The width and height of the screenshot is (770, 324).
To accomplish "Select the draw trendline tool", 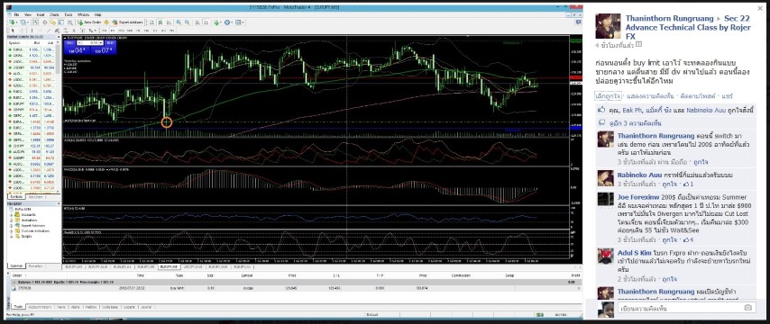I will (49, 31).
